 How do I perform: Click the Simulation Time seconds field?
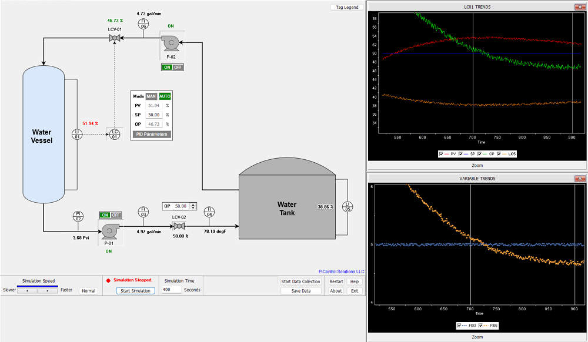pos(171,290)
